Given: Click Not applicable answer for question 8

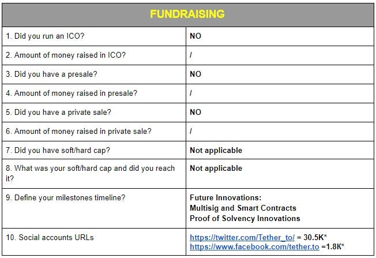Looking at the screenshot, I should [x=216, y=168].
